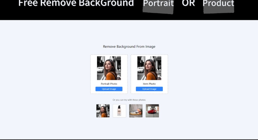Click Upload Image under Item Photo

[x=149, y=89]
